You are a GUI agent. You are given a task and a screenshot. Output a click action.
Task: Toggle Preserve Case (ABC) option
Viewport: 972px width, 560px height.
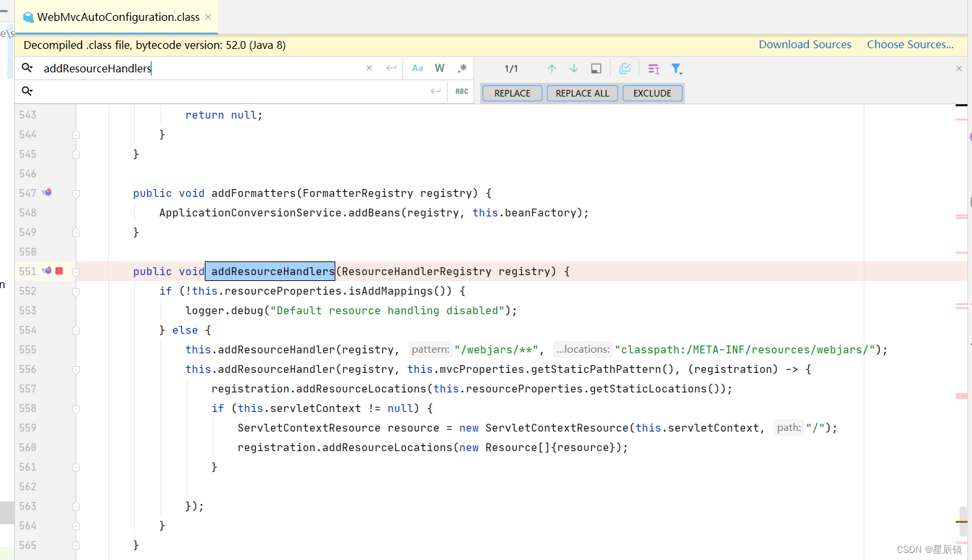point(462,91)
